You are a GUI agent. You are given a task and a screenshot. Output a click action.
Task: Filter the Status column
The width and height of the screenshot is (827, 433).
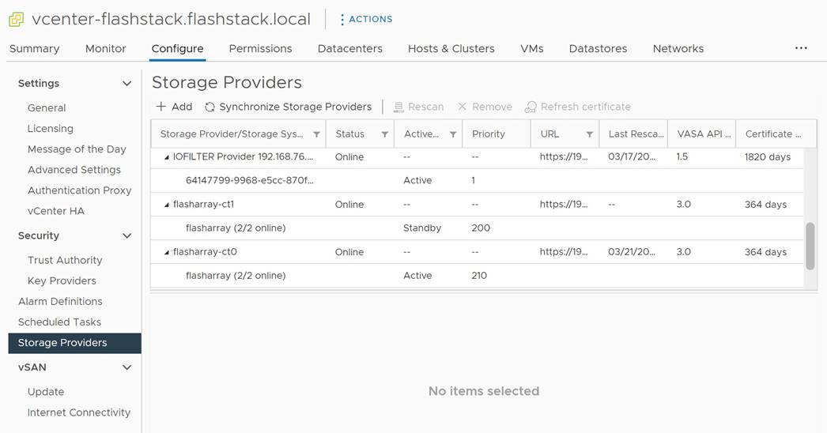384,134
